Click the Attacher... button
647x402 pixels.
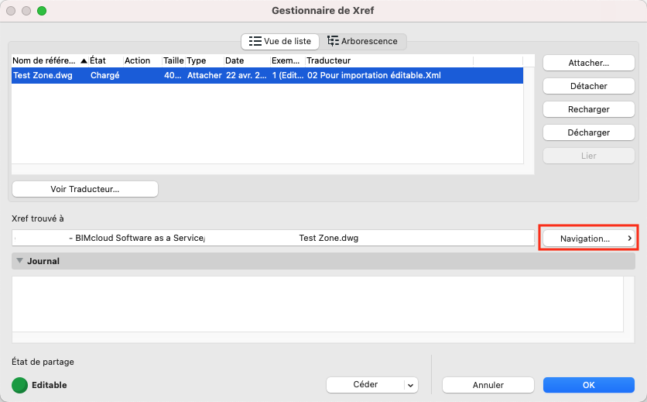[588, 63]
